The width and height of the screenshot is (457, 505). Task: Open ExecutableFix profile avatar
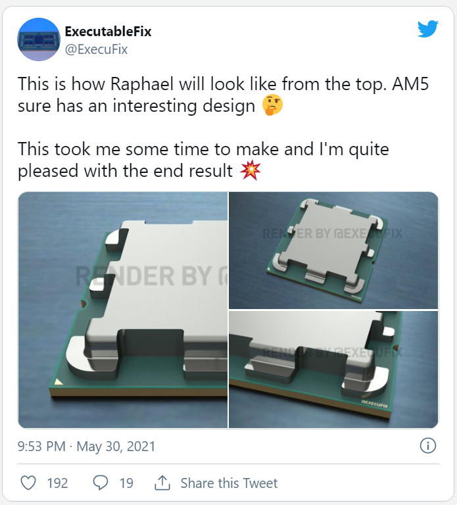[39, 39]
